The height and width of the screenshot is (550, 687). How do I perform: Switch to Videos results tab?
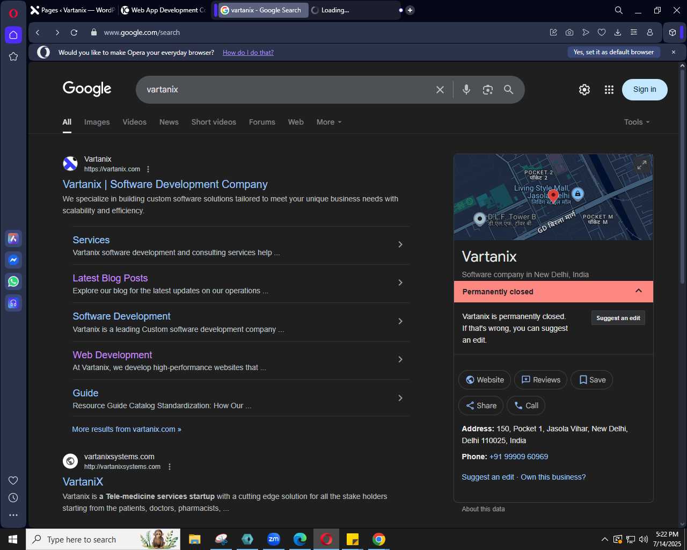coord(135,122)
